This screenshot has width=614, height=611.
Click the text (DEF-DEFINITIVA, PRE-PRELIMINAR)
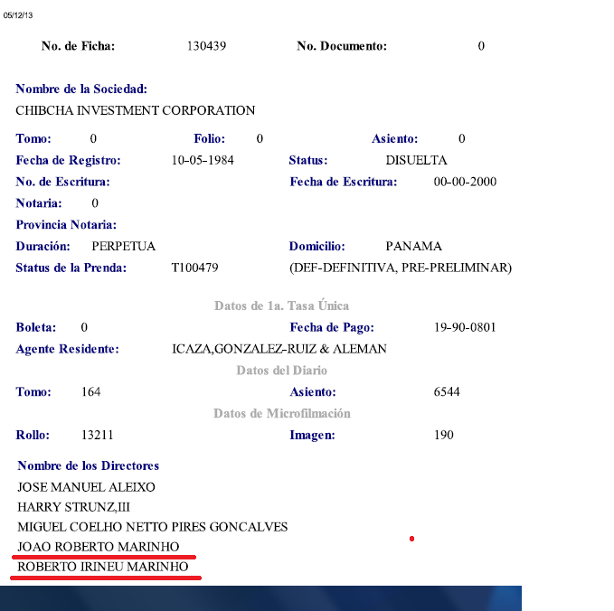tap(401, 268)
